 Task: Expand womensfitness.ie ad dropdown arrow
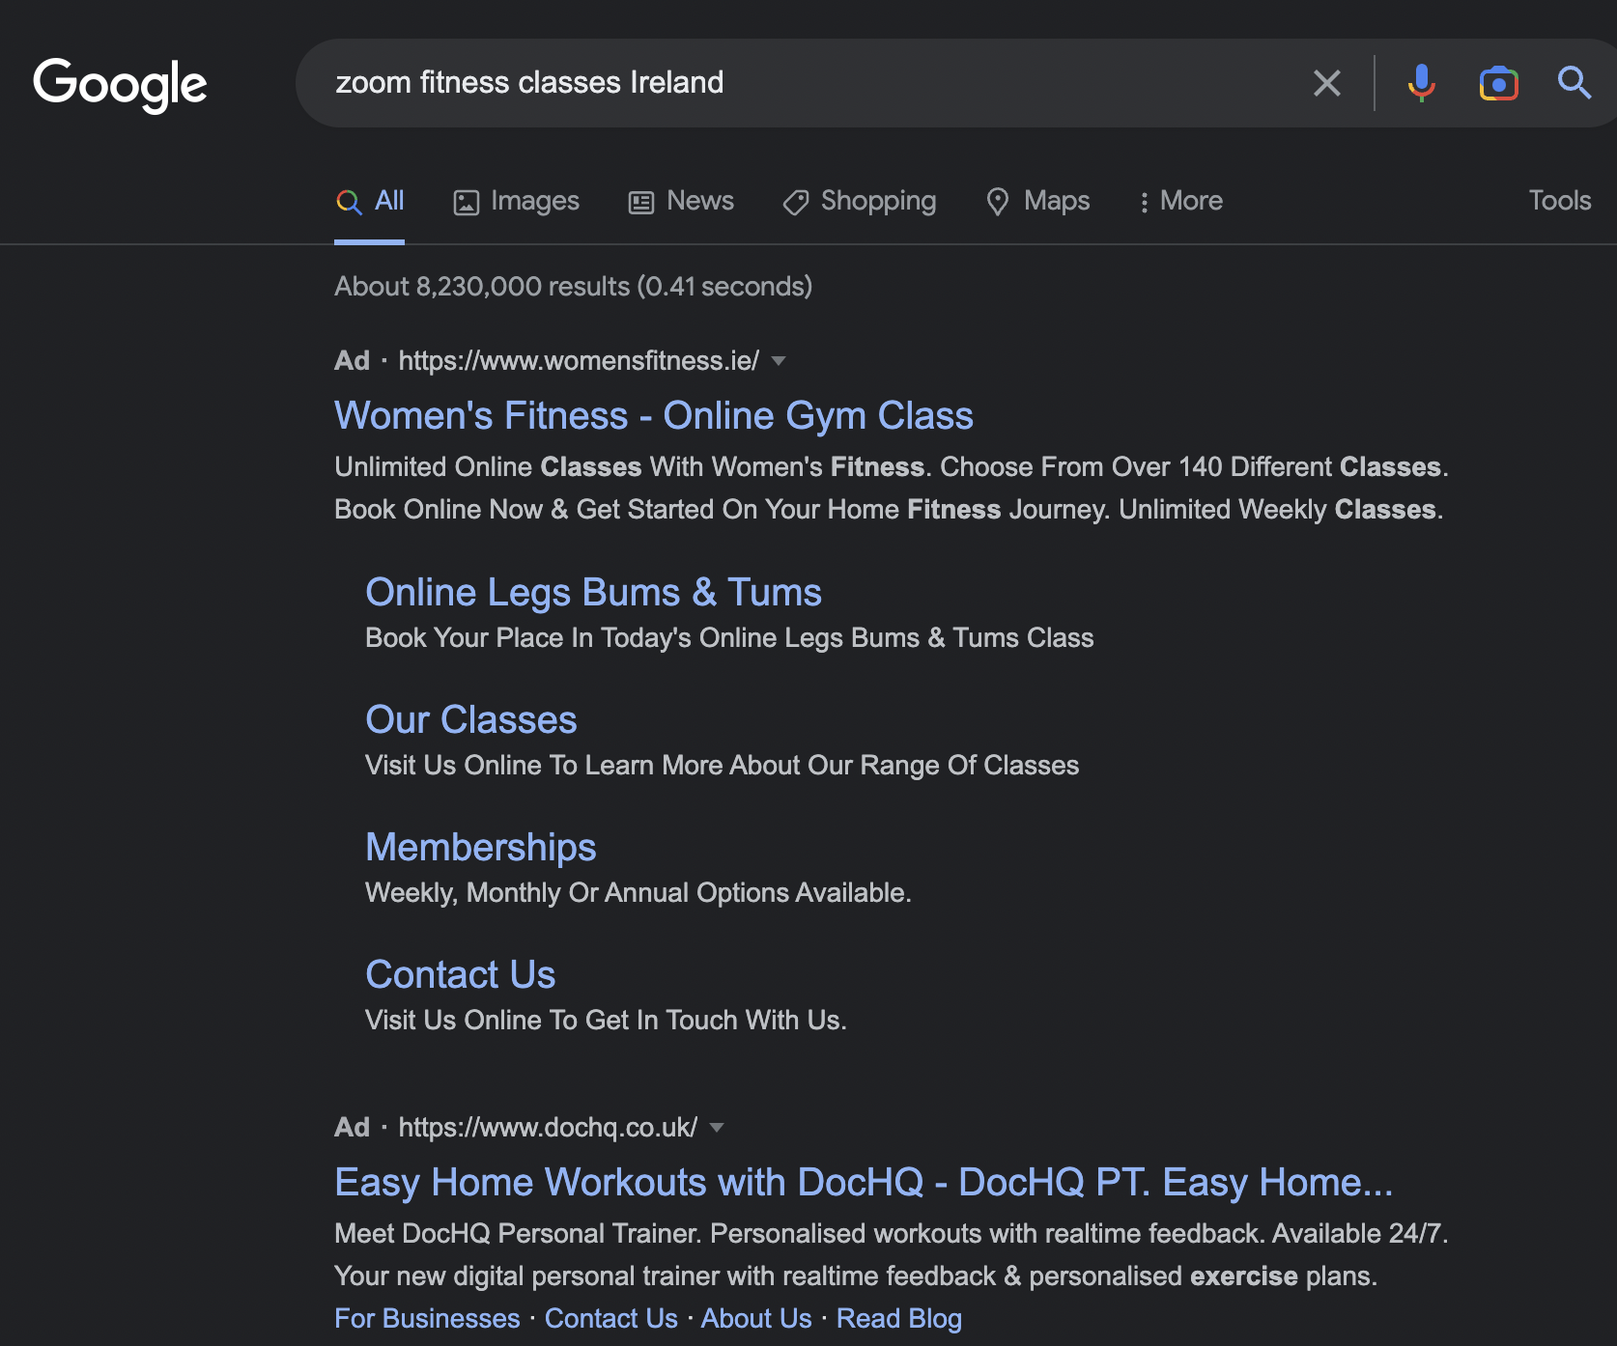click(x=779, y=361)
